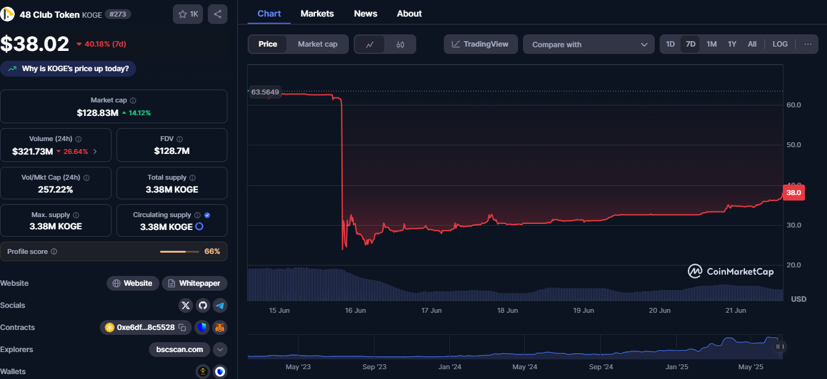Viewport: 827px width, 379px height.
Task: Click the 48 Club Token logo icon
Action: click(x=8, y=13)
